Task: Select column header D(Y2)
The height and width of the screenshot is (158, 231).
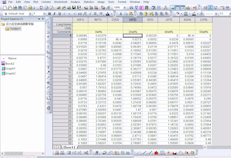Action: (x=133, y=20)
